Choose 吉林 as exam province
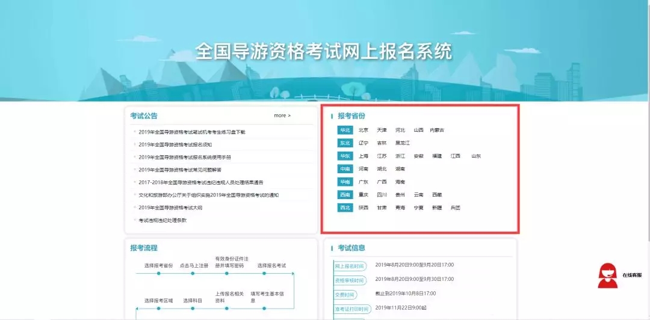Viewport: 650px width, 320px height. tap(382, 143)
